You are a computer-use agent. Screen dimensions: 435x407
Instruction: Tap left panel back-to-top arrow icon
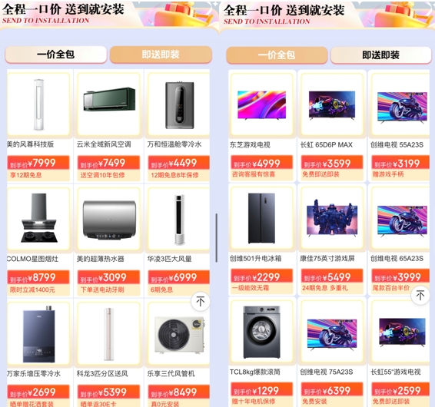pos(201,301)
